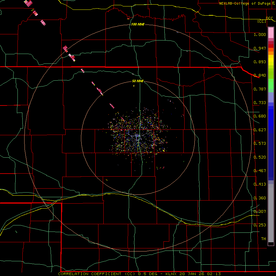Click the TH threshold label
The image size is (276, 276).
click(263, 239)
